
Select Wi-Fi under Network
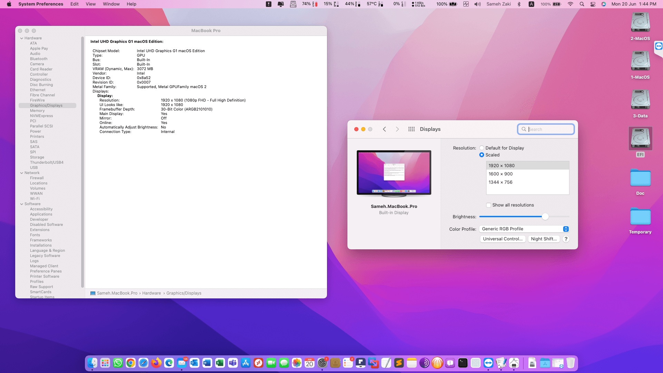point(35,199)
